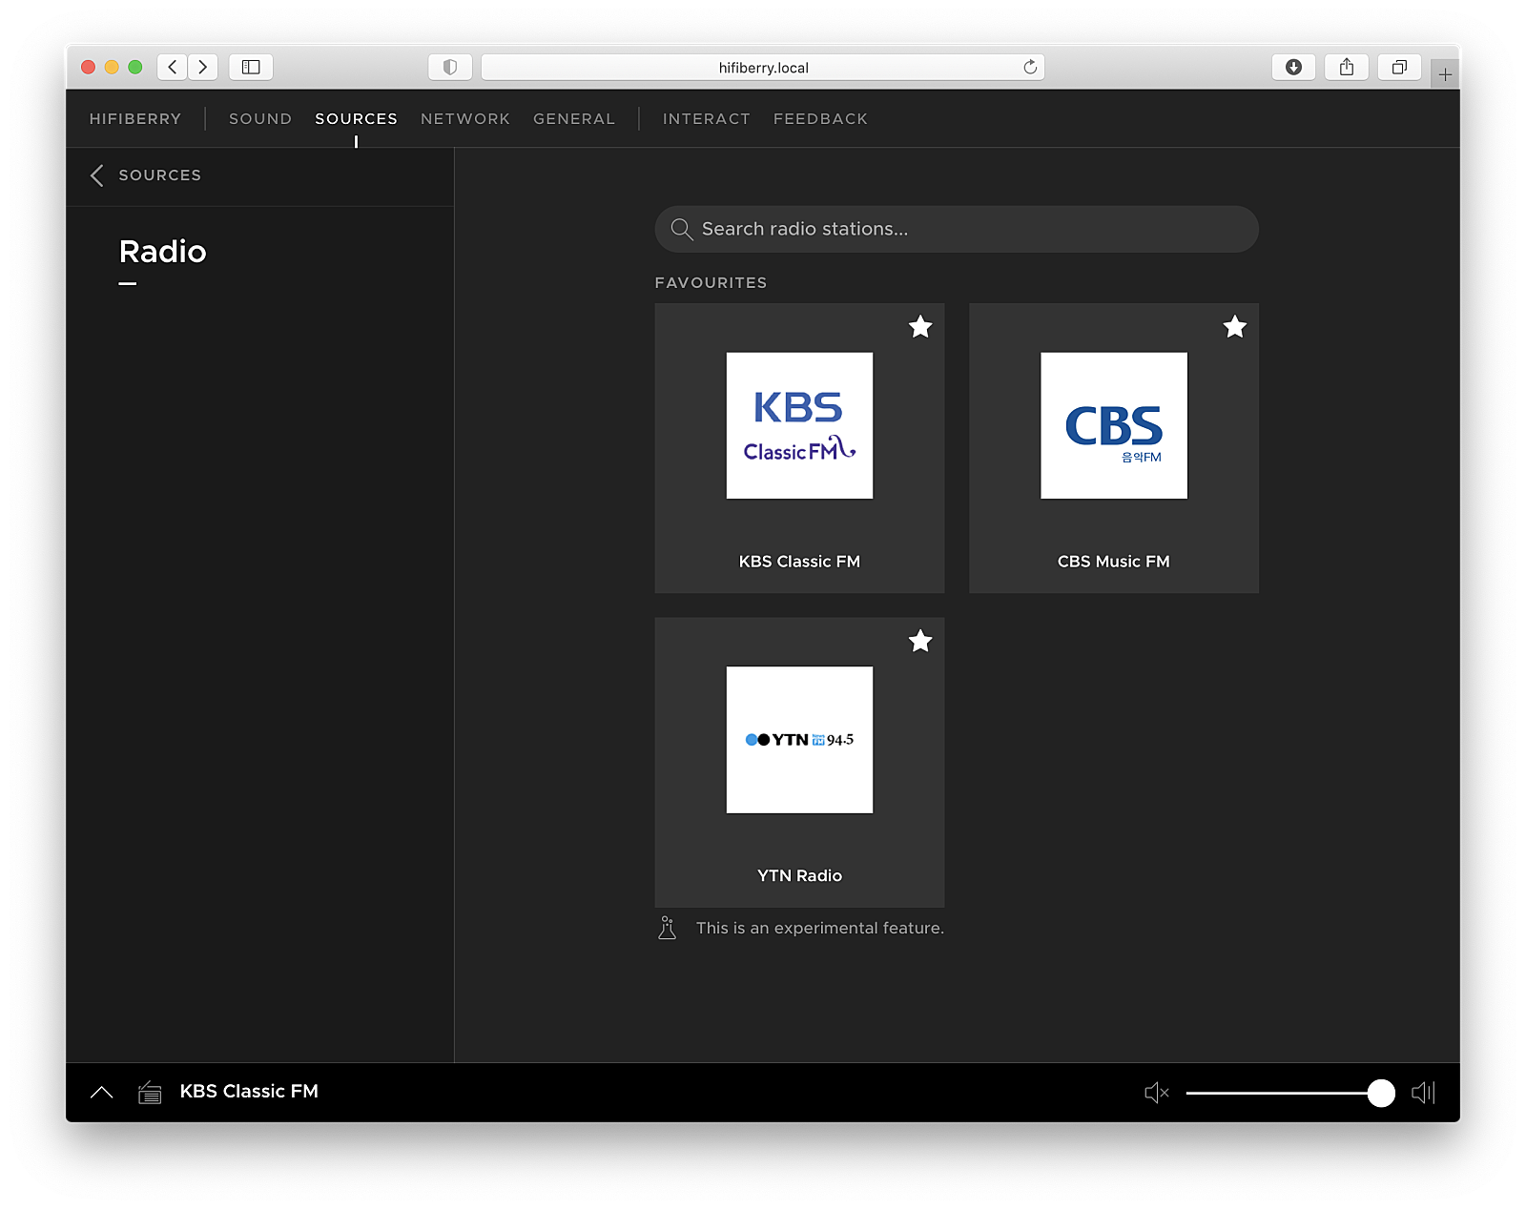Click the HIFIBERRY home link
This screenshot has width=1526, height=1209.
[x=134, y=118]
